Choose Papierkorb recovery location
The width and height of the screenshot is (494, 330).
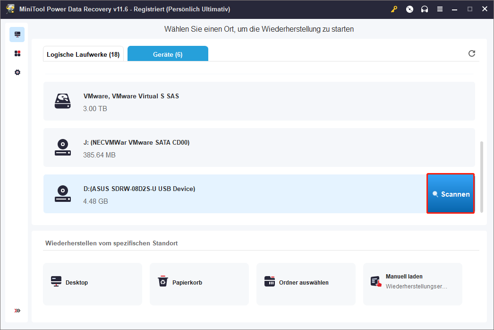pyautogui.click(x=199, y=284)
